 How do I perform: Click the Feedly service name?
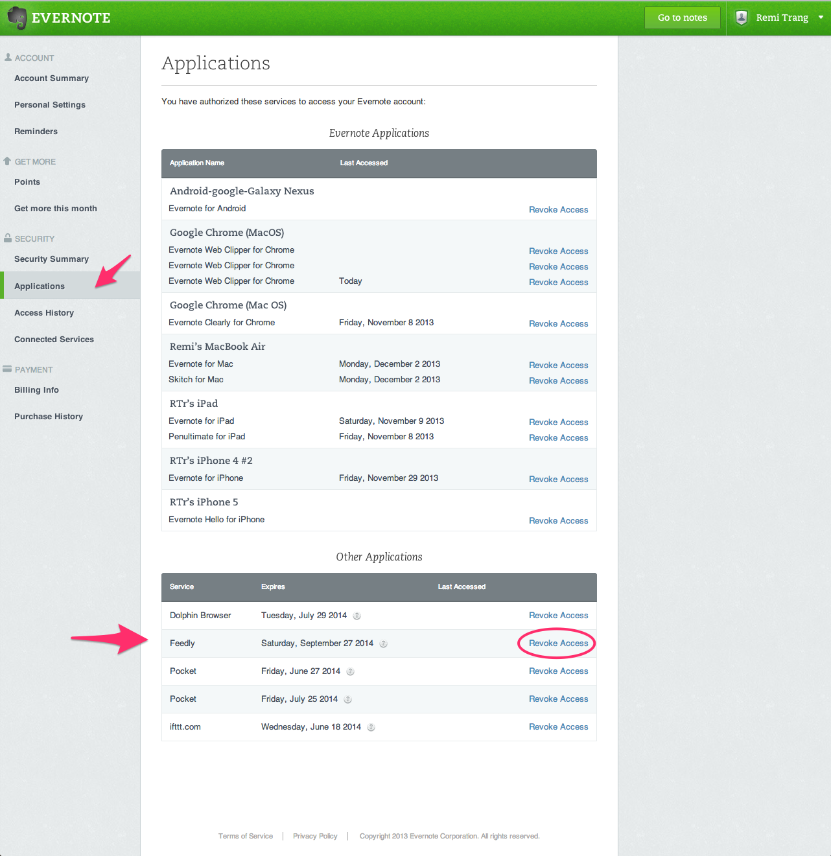click(x=182, y=643)
